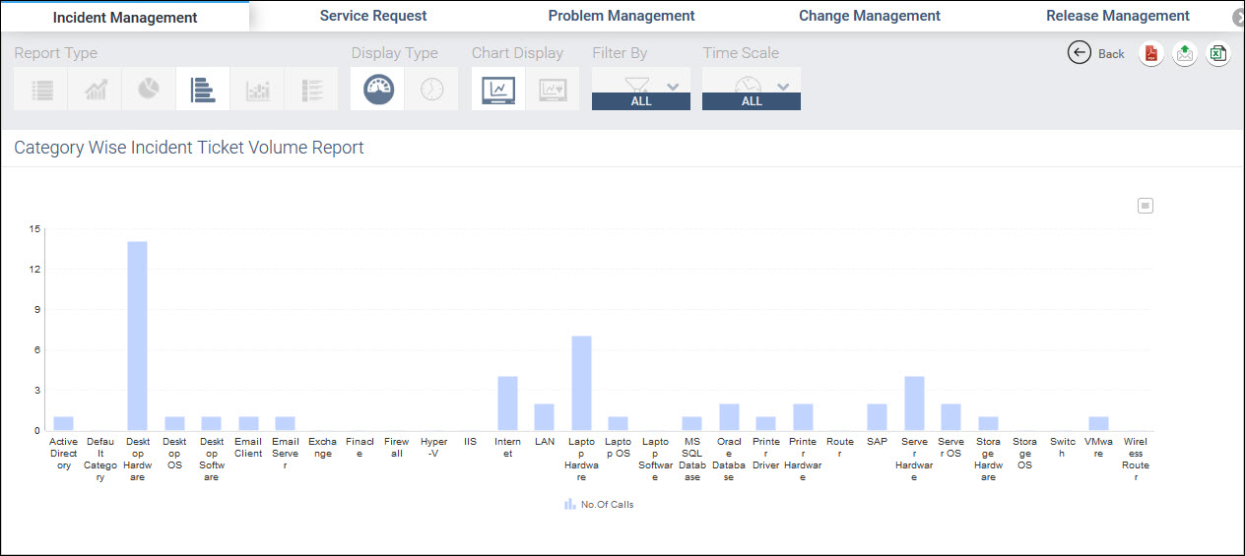Choose the clock display type icon
This screenshot has height=556, width=1245.
(x=432, y=90)
